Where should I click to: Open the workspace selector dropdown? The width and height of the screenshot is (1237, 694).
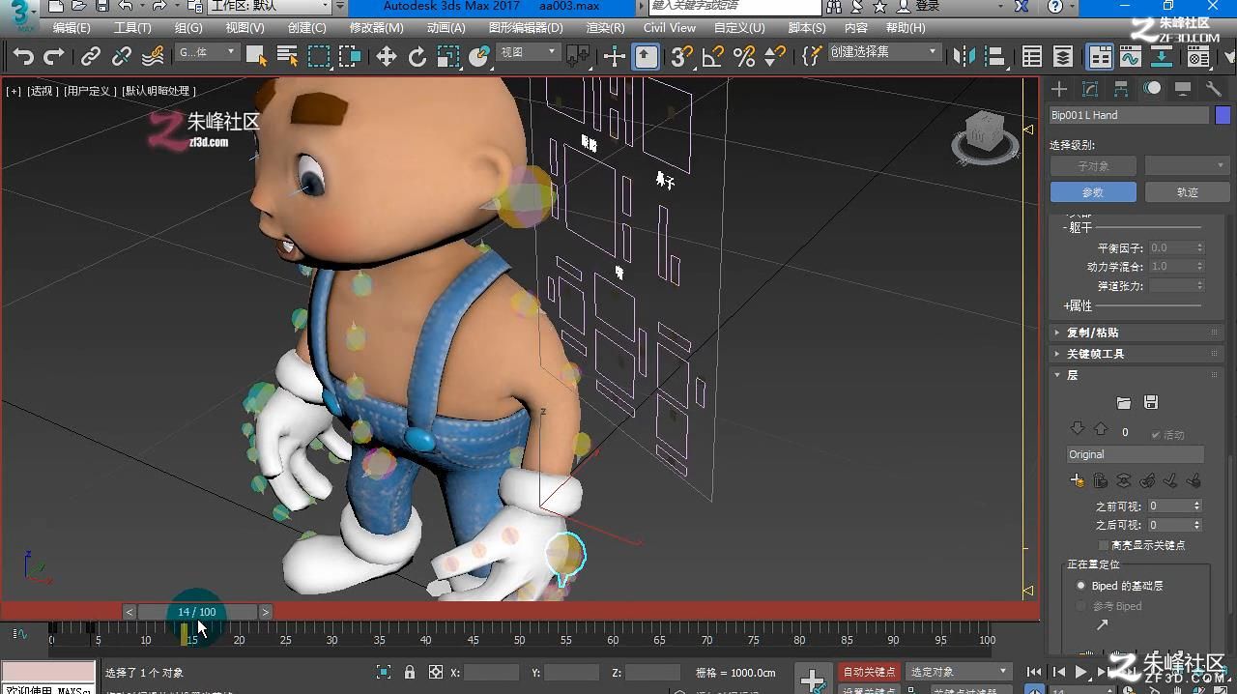click(x=270, y=6)
